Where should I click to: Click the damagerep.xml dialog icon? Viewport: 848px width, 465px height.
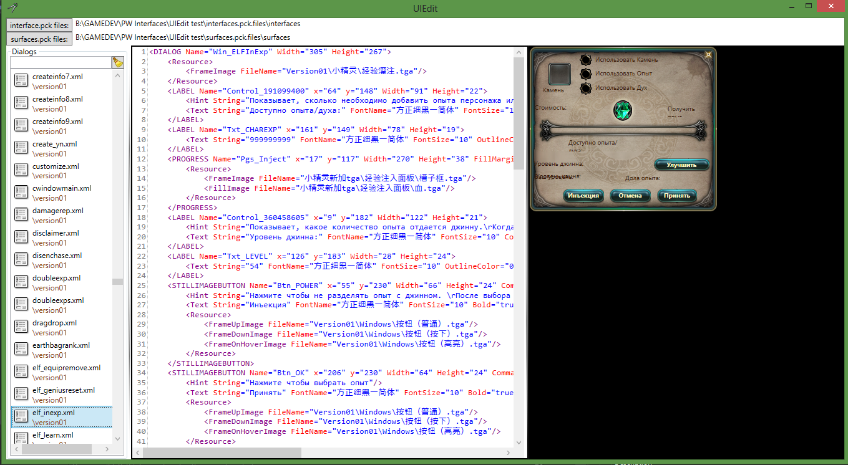21,215
